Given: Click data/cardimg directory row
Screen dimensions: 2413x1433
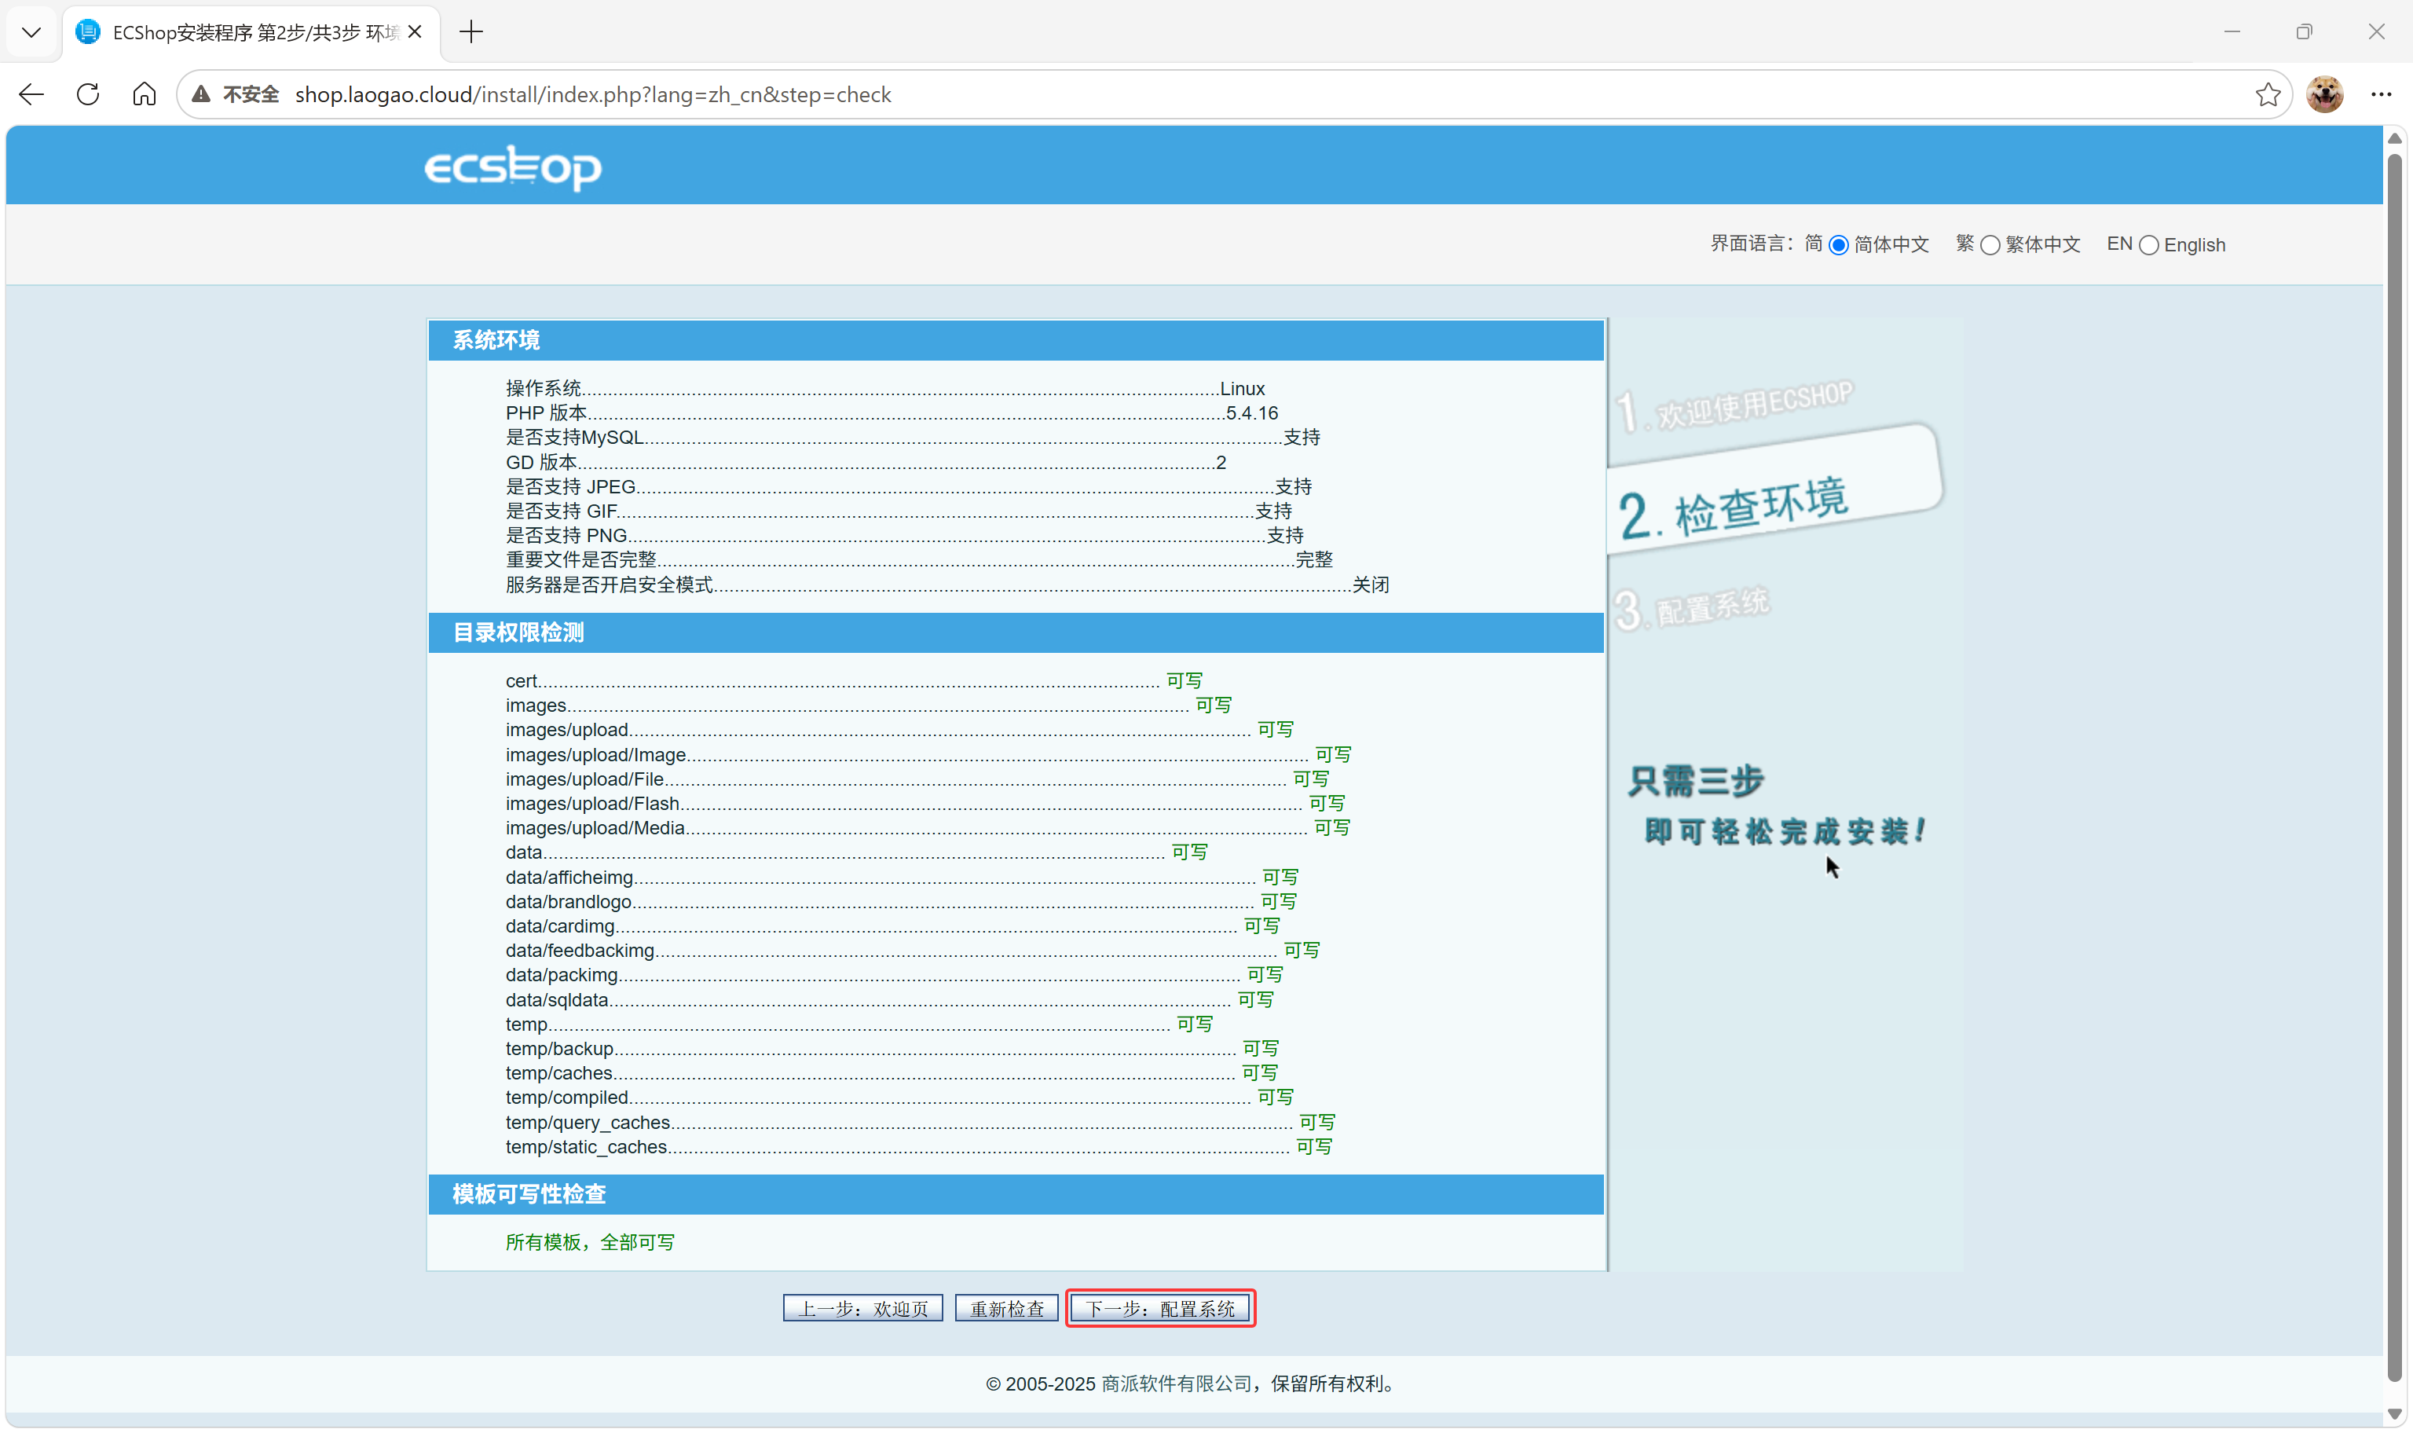Looking at the screenshot, I should click(893, 927).
